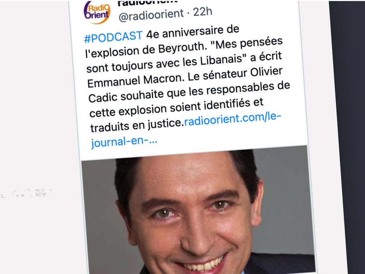
Task: Open the #PODCAST hashtag
Action: point(113,37)
